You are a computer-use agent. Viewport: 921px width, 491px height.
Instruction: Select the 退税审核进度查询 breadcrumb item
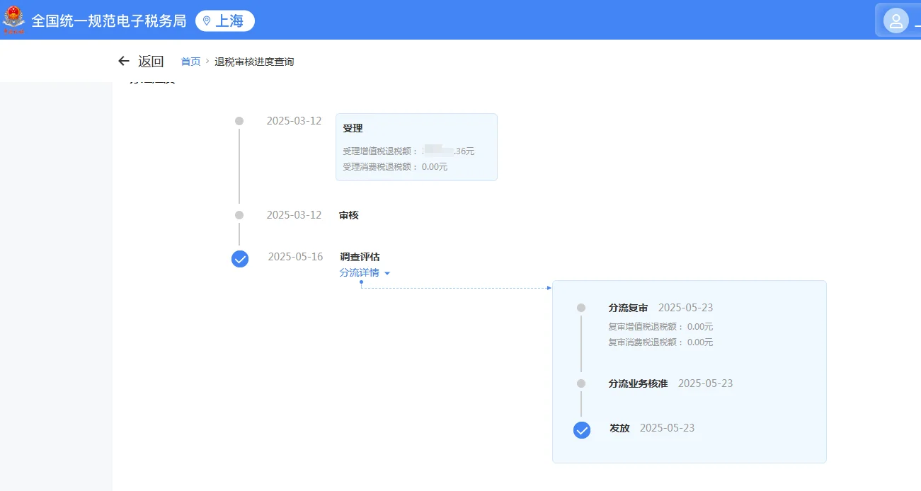click(x=254, y=62)
